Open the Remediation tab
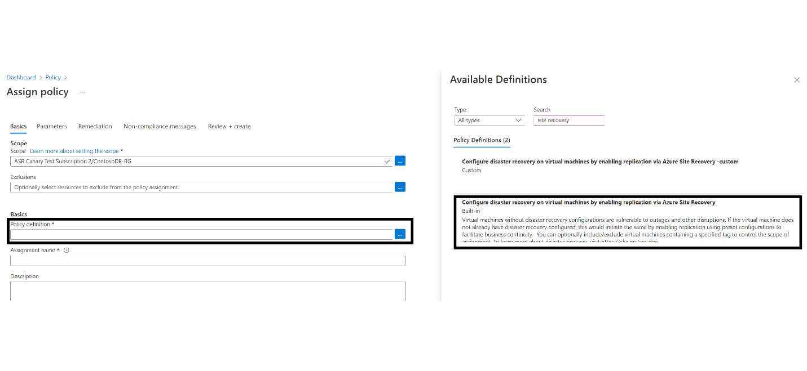The width and height of the screenshot is (807, 371). tap(95, 126)
